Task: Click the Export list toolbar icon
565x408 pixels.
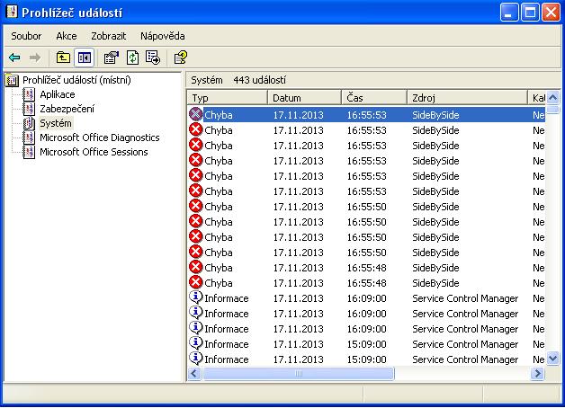Action: click(x=153, y=58)
